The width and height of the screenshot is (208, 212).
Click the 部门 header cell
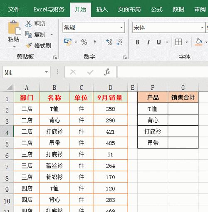27,97
